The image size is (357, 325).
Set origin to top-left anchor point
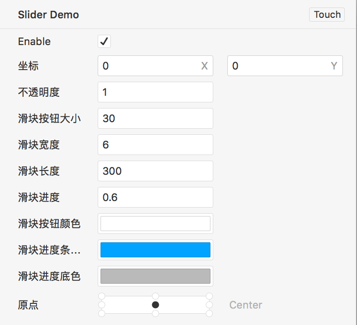click(101, 296)
